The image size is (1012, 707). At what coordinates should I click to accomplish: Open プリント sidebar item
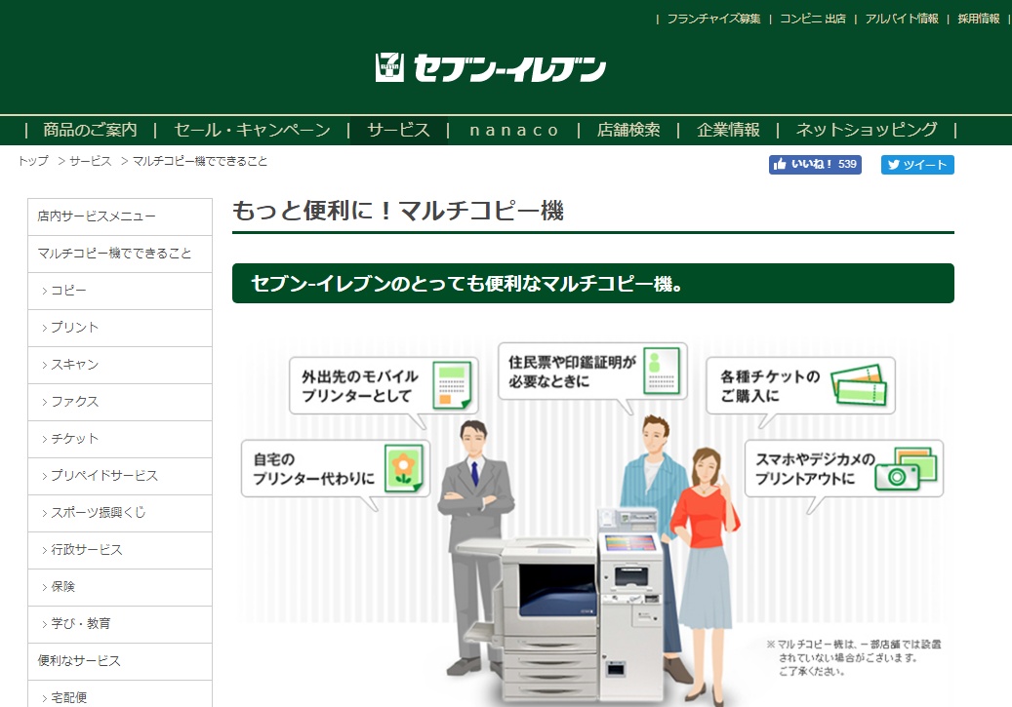coord(120,328)
